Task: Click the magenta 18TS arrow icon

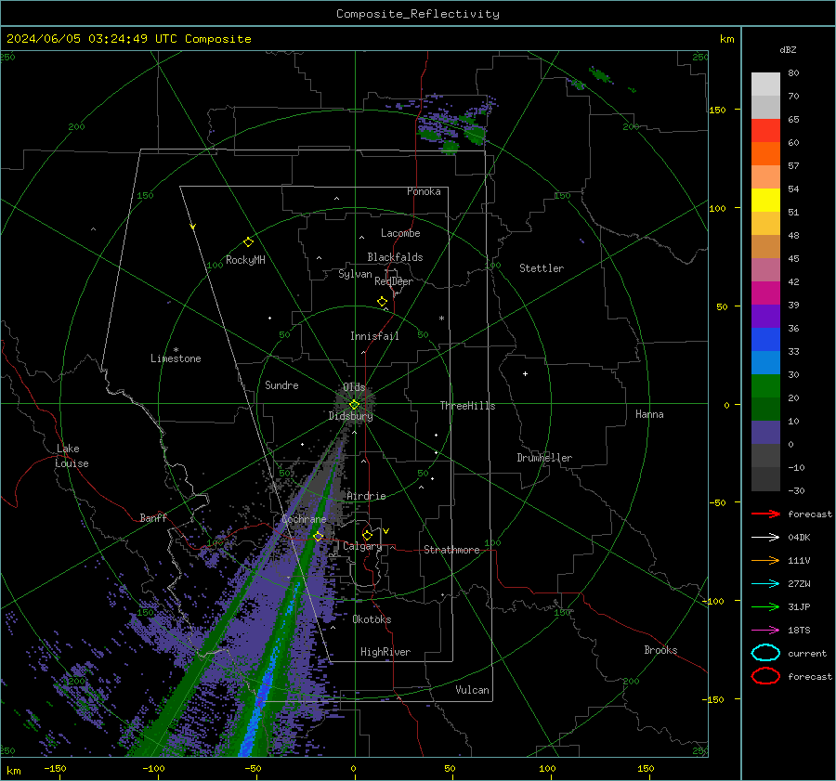Action: pyautogui.click(x=765, y=631)
